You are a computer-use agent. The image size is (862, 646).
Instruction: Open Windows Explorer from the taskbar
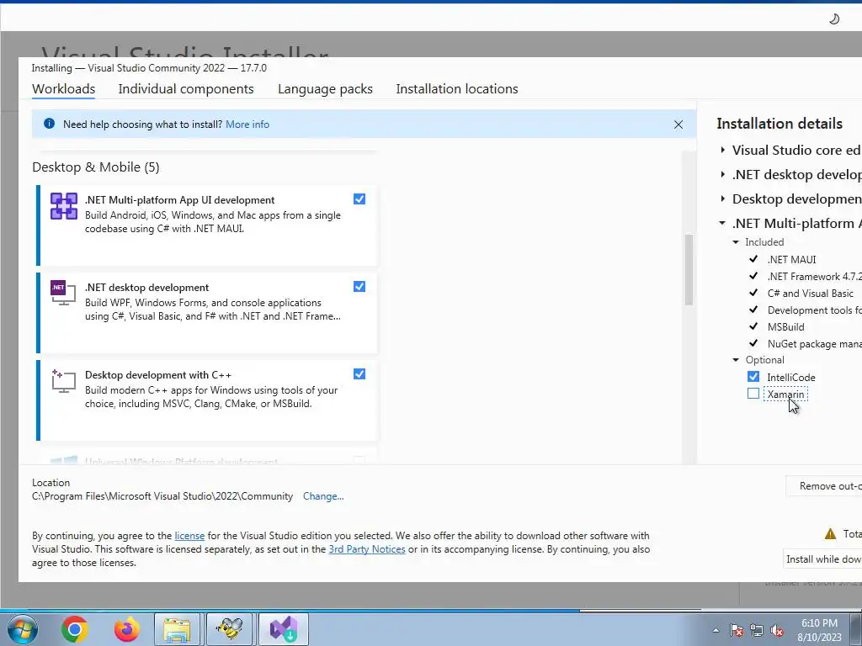point(178,629)
